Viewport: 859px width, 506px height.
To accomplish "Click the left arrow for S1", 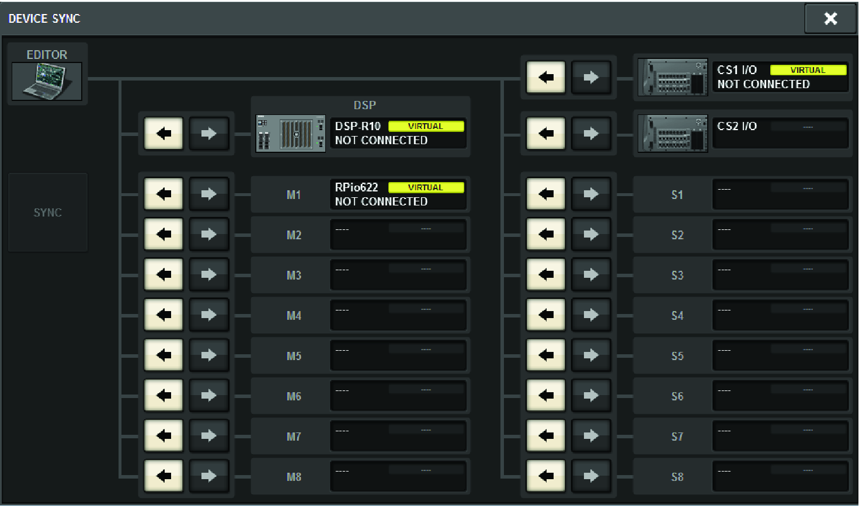I will pos(546,194).
